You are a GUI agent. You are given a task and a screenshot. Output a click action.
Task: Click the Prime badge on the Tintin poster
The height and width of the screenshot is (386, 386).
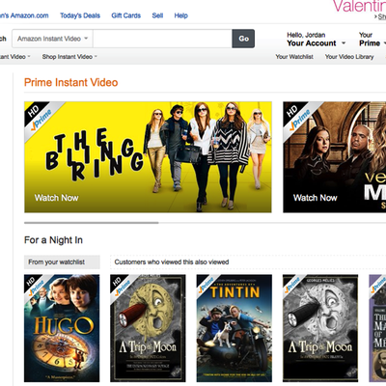coord(207,284)
